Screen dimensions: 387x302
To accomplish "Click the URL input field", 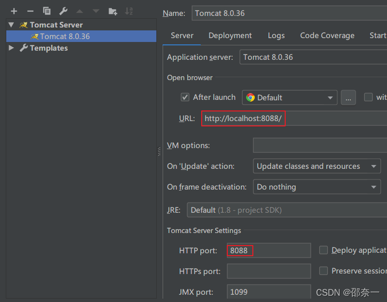I will (294, 118).
